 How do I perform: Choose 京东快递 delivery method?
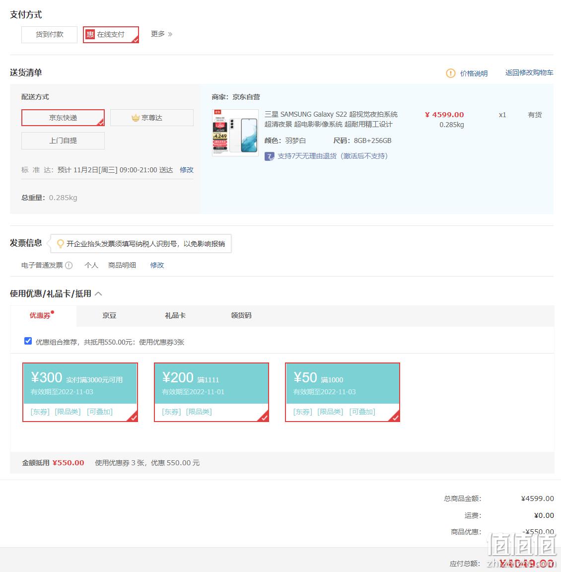(x=63, y=118)
